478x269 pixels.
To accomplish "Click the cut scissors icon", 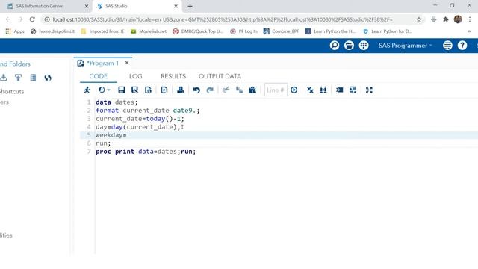I will (x=226, y=90).
